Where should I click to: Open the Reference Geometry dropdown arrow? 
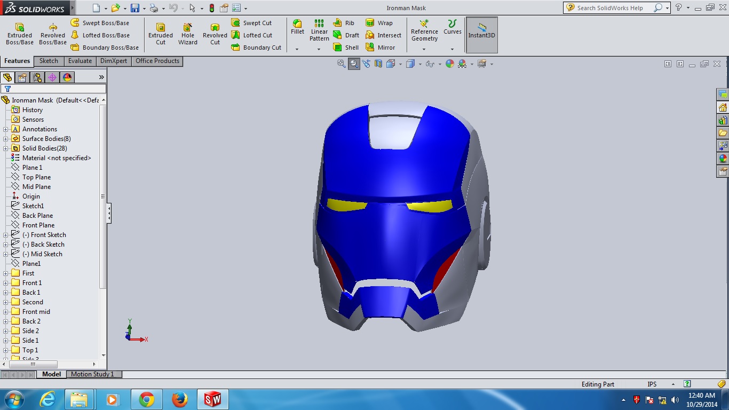424,49
